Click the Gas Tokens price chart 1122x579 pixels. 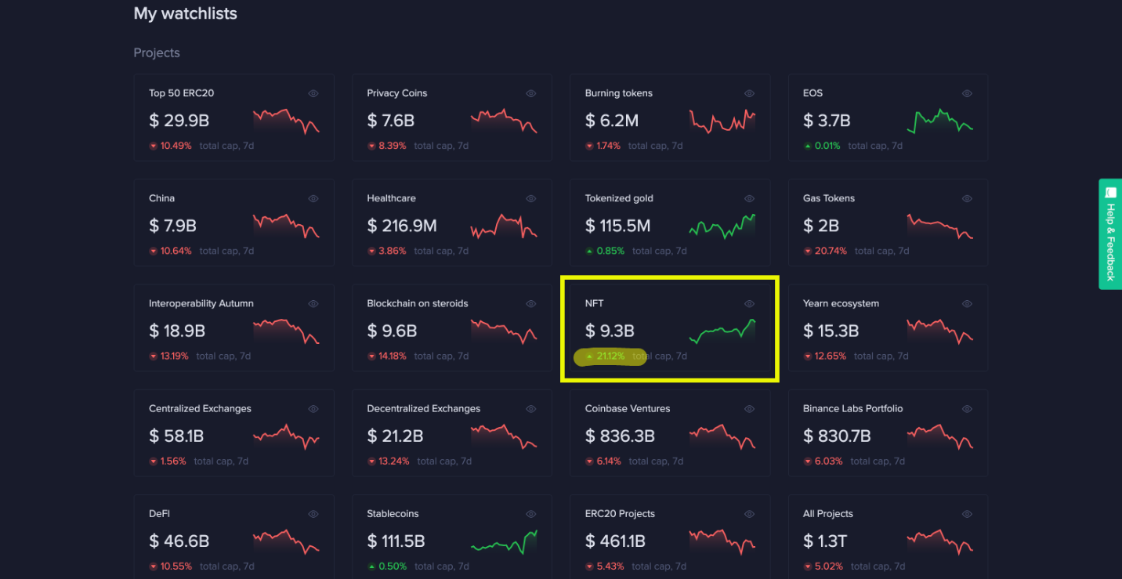coord(939,226)
